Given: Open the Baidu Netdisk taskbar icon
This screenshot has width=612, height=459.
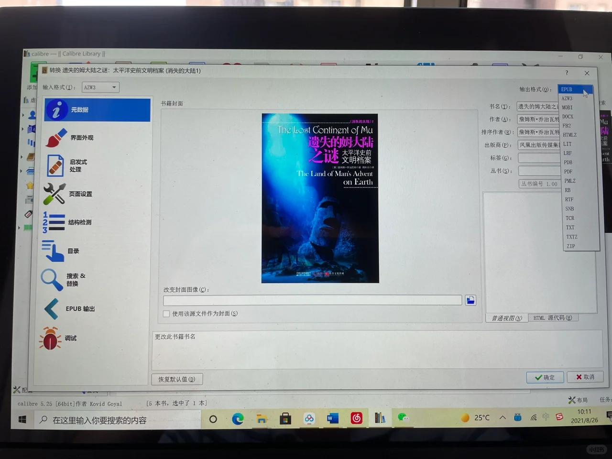Looking at the screenshot, I should click(309, 419).
